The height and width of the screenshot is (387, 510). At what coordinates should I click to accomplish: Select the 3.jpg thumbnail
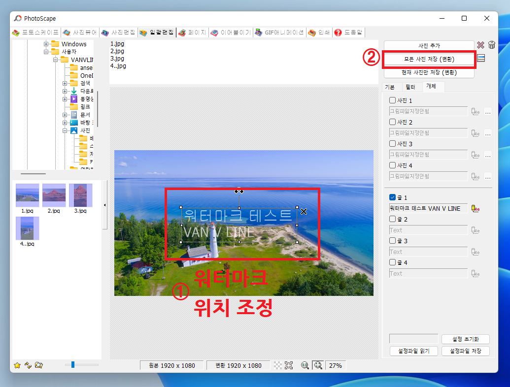(80, 198)
